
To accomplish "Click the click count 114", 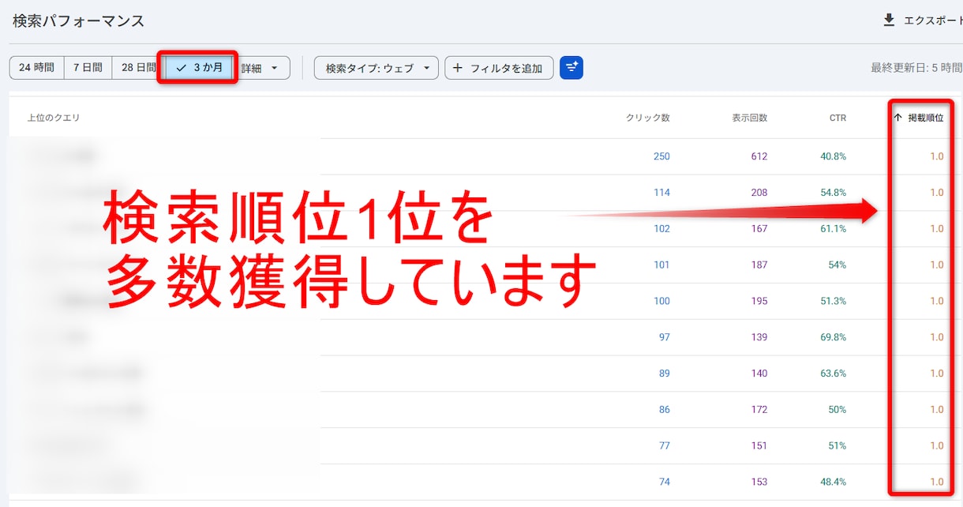I will coord(661,193).
